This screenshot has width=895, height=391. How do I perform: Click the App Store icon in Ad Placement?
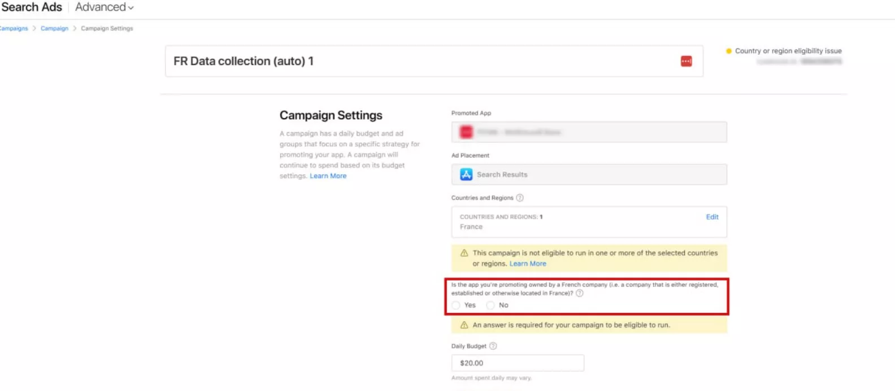pos(466,175)
